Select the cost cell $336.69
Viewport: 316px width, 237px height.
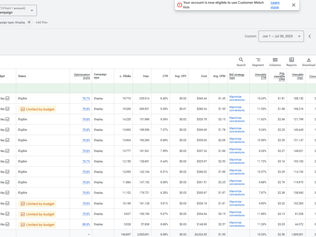pyautogui.click(x=202, y=130)
